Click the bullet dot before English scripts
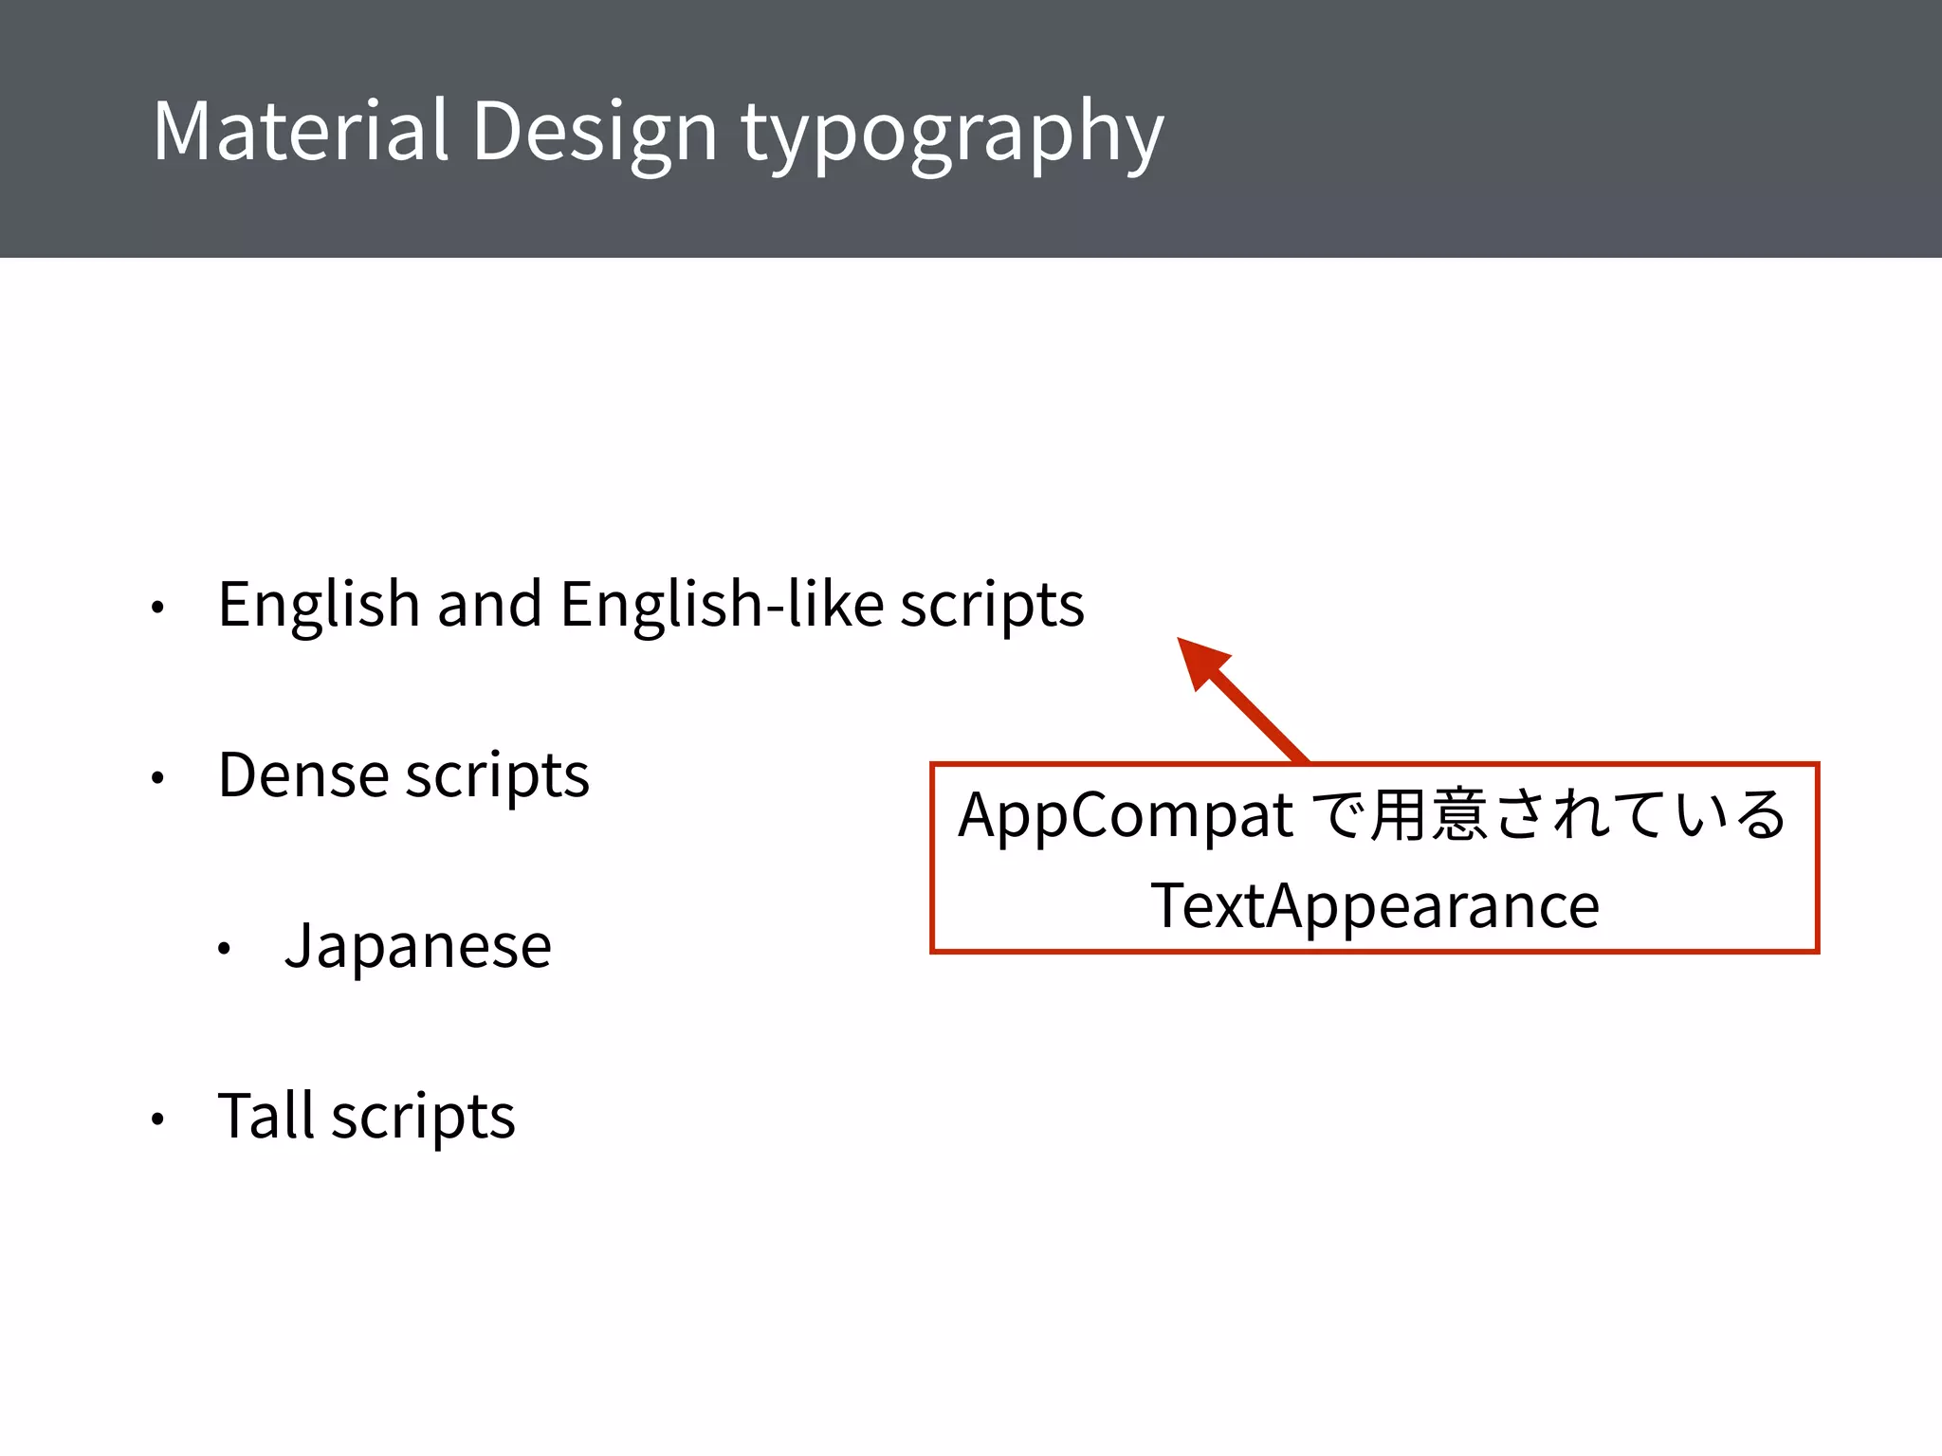 pos(158,608)
